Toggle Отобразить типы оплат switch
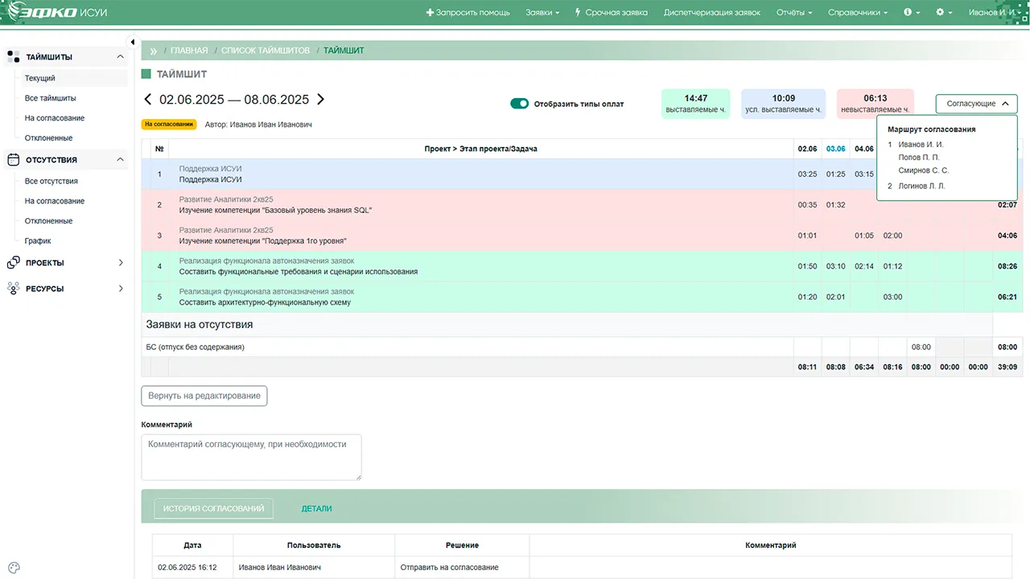The width and height of the screenshot is (1030, 579). point(519,104)
